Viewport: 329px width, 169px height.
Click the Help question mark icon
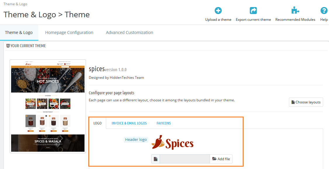tap(324, 10)
